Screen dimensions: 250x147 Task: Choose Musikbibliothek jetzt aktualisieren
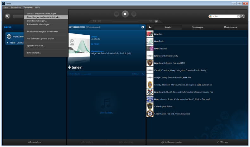pos(46,32)
